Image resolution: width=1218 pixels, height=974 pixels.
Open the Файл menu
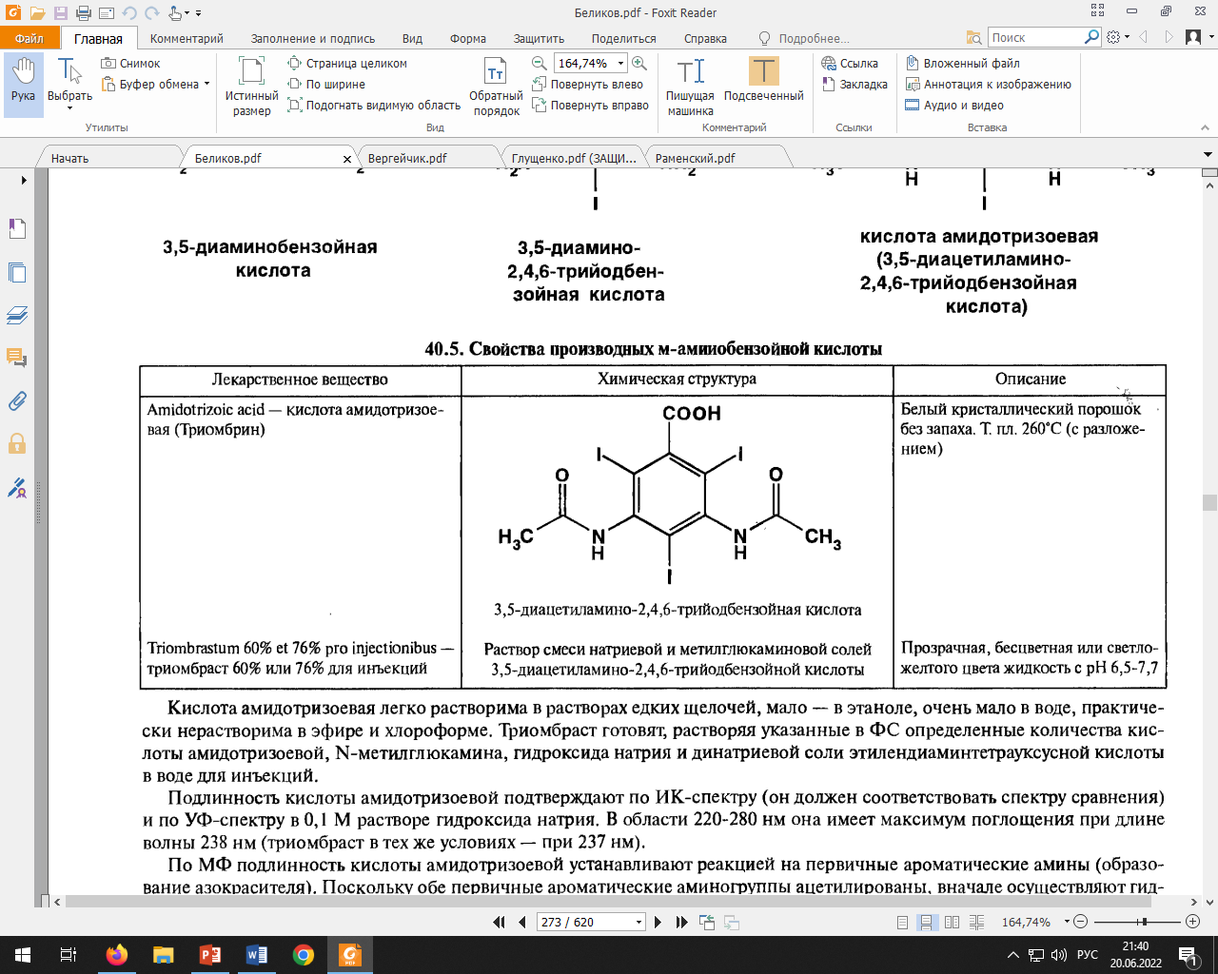tap(29, 38)
